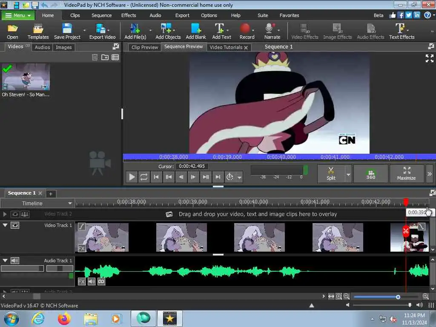Close the Video Tutorials tab

[x=246, y=48]
